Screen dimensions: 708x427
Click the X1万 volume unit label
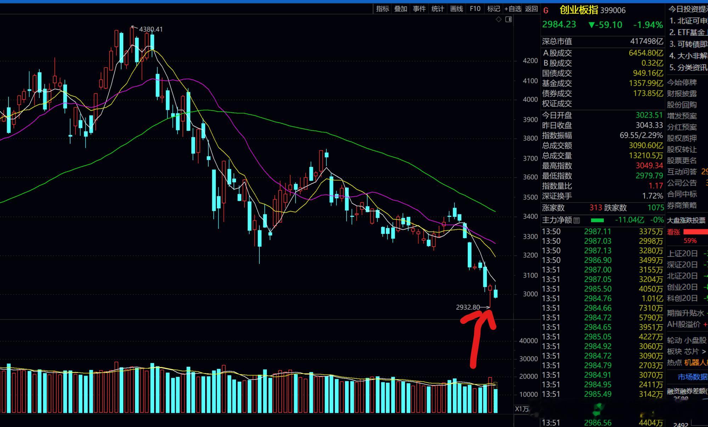[x=521, y=409]
